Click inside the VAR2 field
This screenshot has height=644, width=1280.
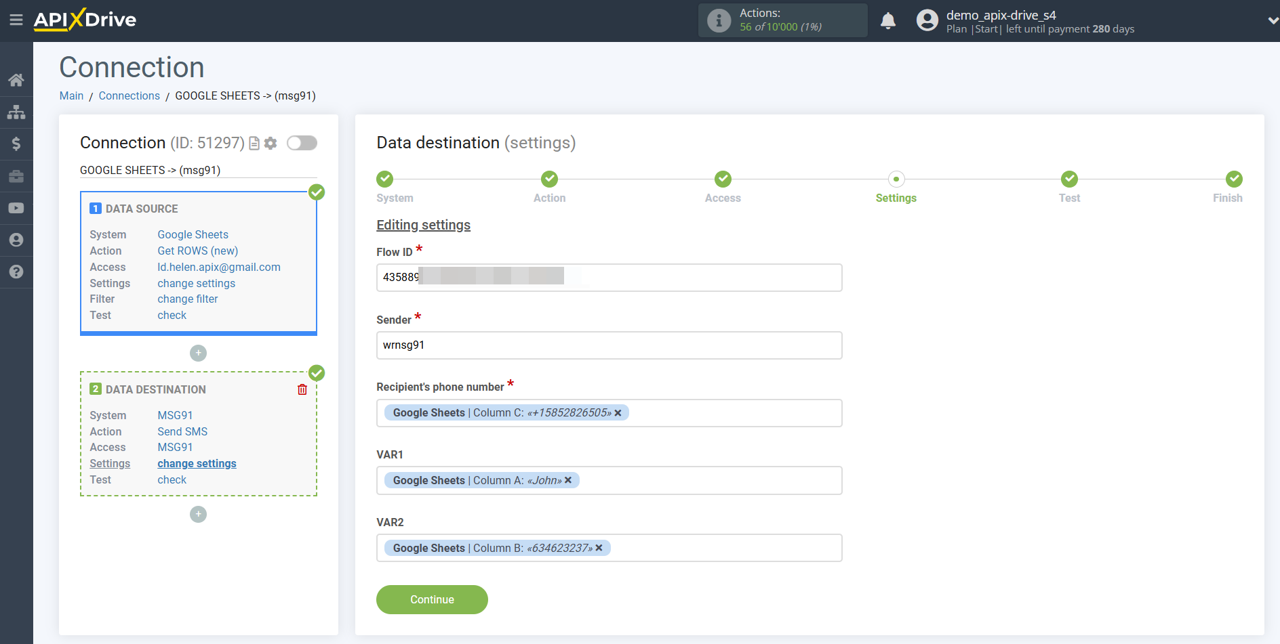pyautogui.click(x=609, y=548)
